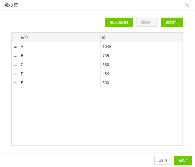The width and height of the screenshot is (195, 167).
Task: Click the drag handle icon for row D
Action: tap(15, 74)
